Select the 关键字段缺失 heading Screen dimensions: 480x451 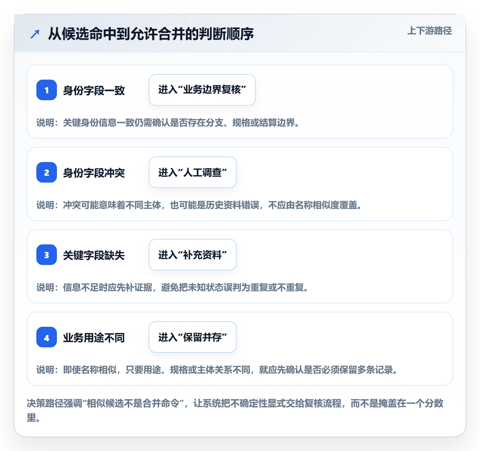94,255
